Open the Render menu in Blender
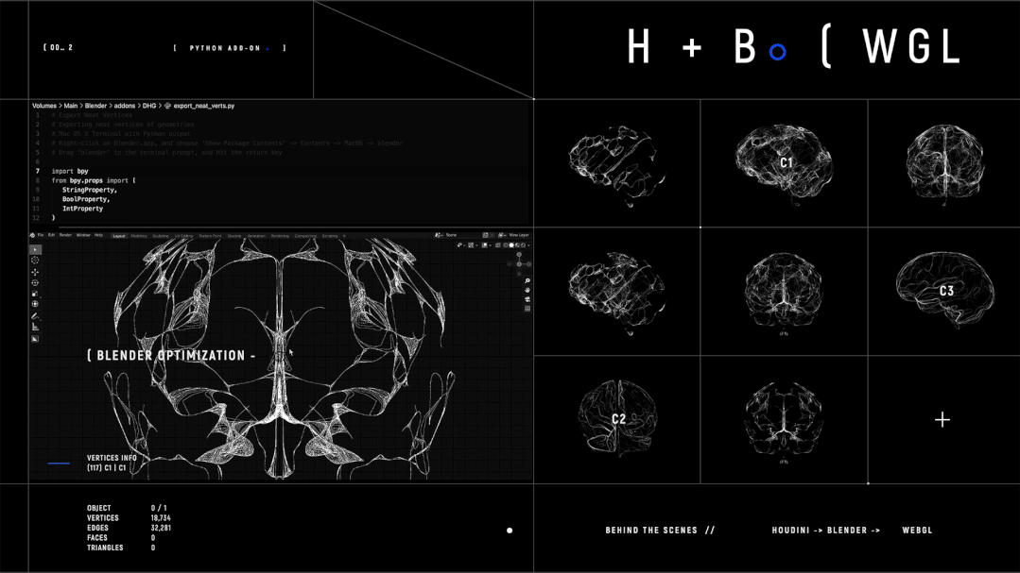1020x573 pixels. click(x=65, y=235)
